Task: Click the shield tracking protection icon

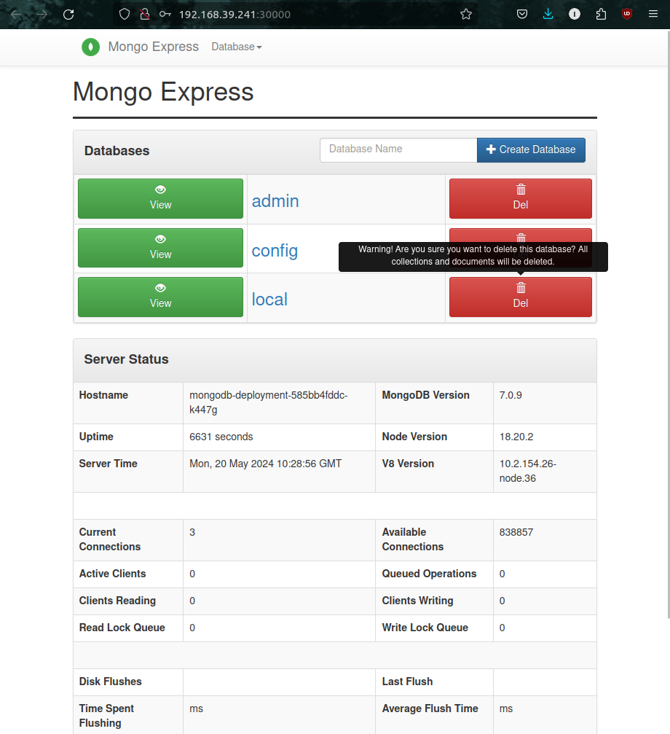Action: pos(125,15)
